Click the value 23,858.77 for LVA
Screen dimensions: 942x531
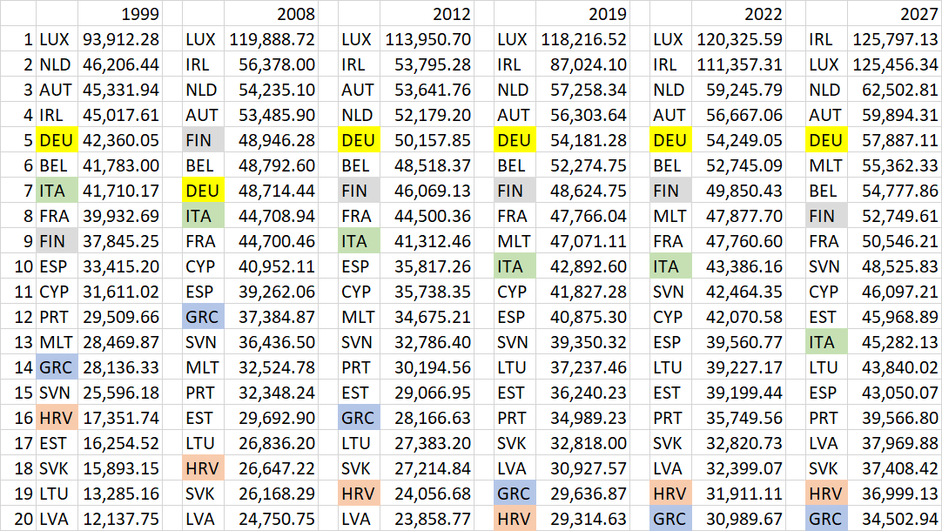(427, 519)
